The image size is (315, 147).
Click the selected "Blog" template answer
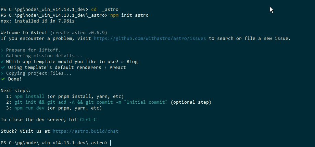132,62
